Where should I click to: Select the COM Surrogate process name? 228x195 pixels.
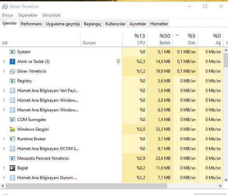tap(32, 120)
